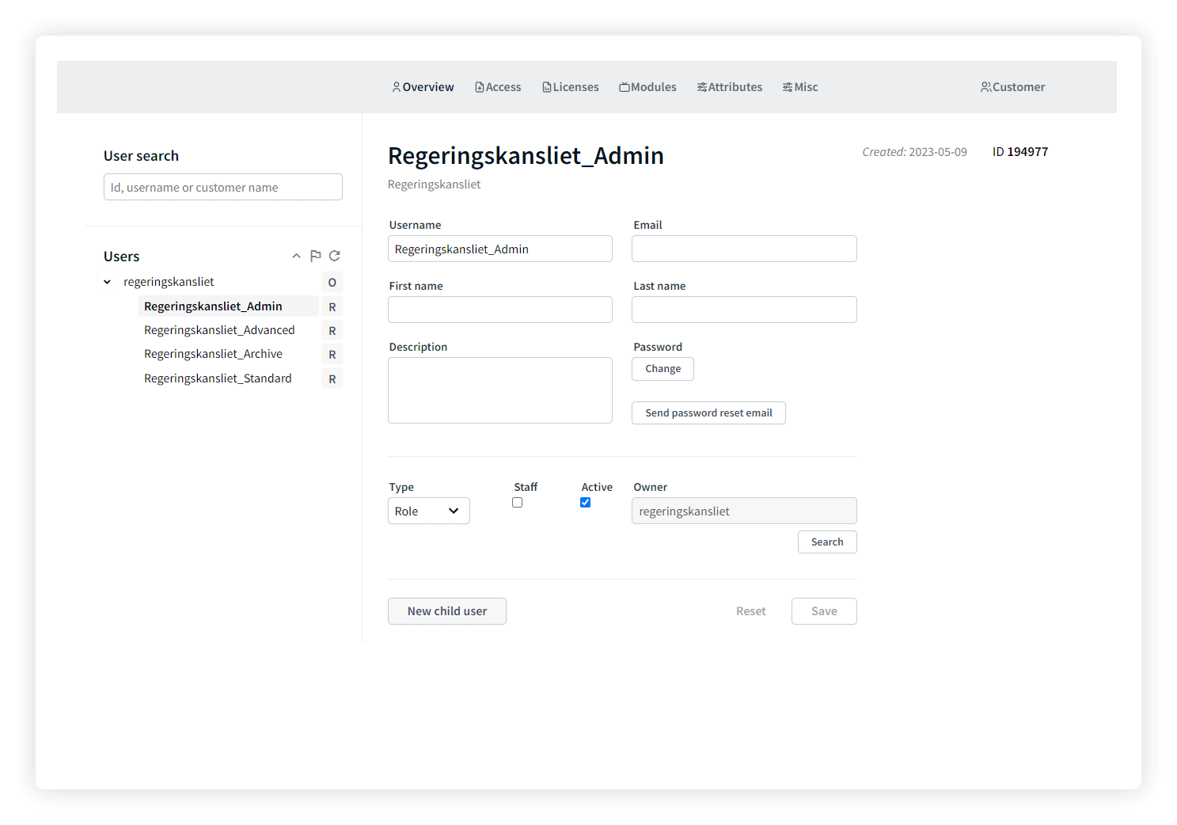Create a New child user

pyautogui.click(x=447, y=611)
